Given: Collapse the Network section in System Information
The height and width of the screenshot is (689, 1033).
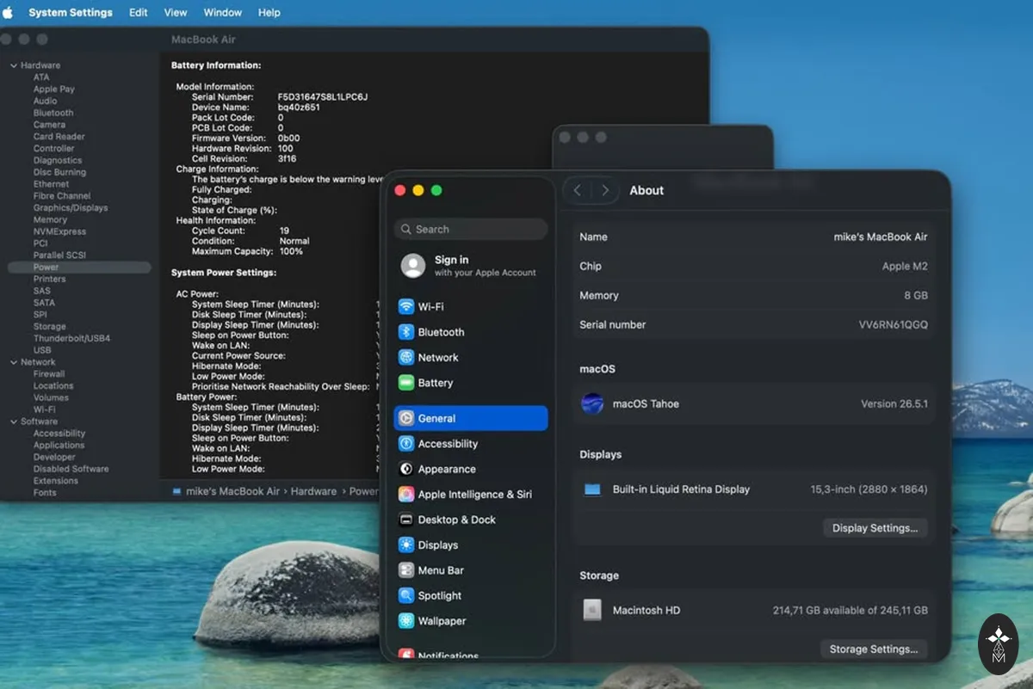Looking at the screenshot, I should pos(14,362).
